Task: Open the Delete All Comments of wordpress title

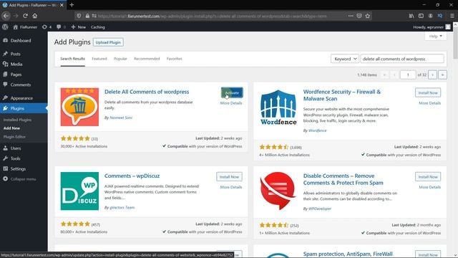Action: pyautogui.click(x=147, y=92)
